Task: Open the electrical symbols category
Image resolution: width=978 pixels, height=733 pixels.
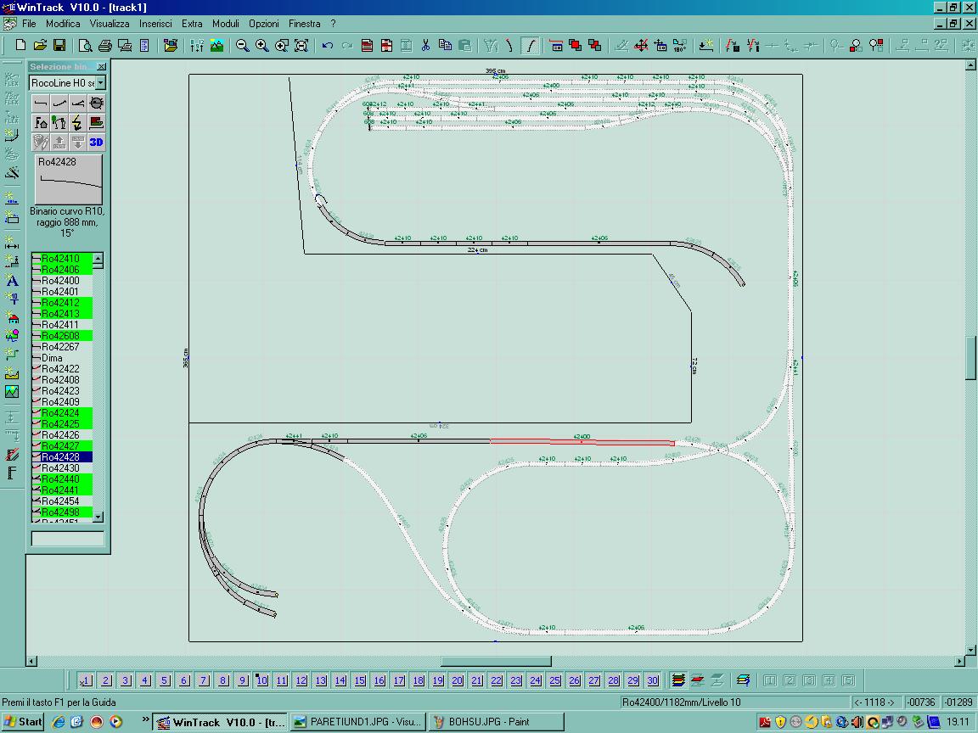Action: 78,122
